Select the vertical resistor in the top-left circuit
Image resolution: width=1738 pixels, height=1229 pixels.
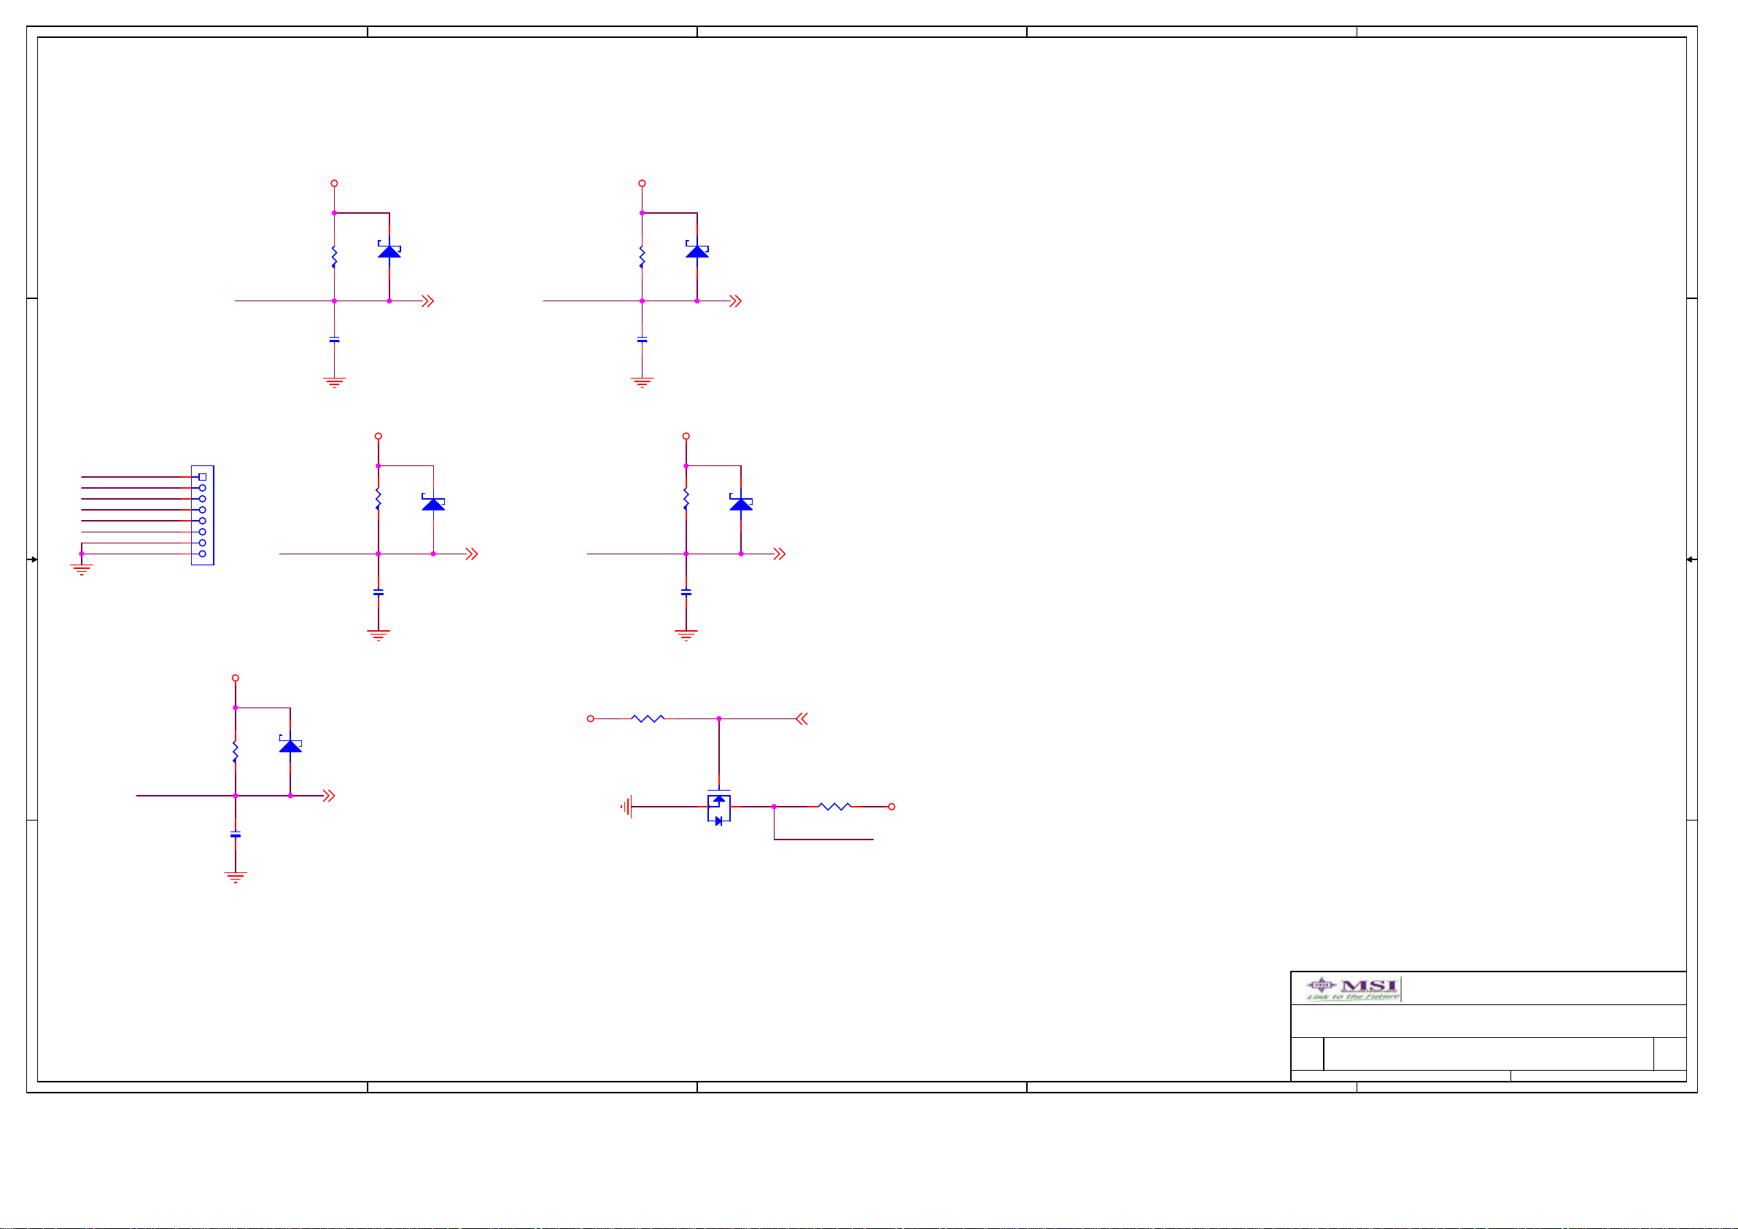tap(334, 257)
